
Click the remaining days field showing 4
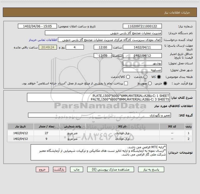75,47
